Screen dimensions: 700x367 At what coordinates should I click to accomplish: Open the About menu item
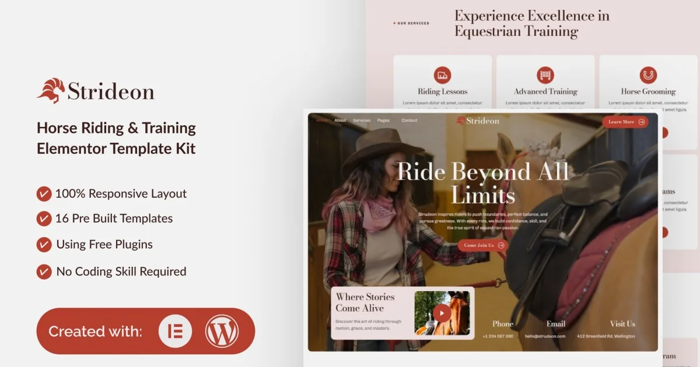(340, 121)
